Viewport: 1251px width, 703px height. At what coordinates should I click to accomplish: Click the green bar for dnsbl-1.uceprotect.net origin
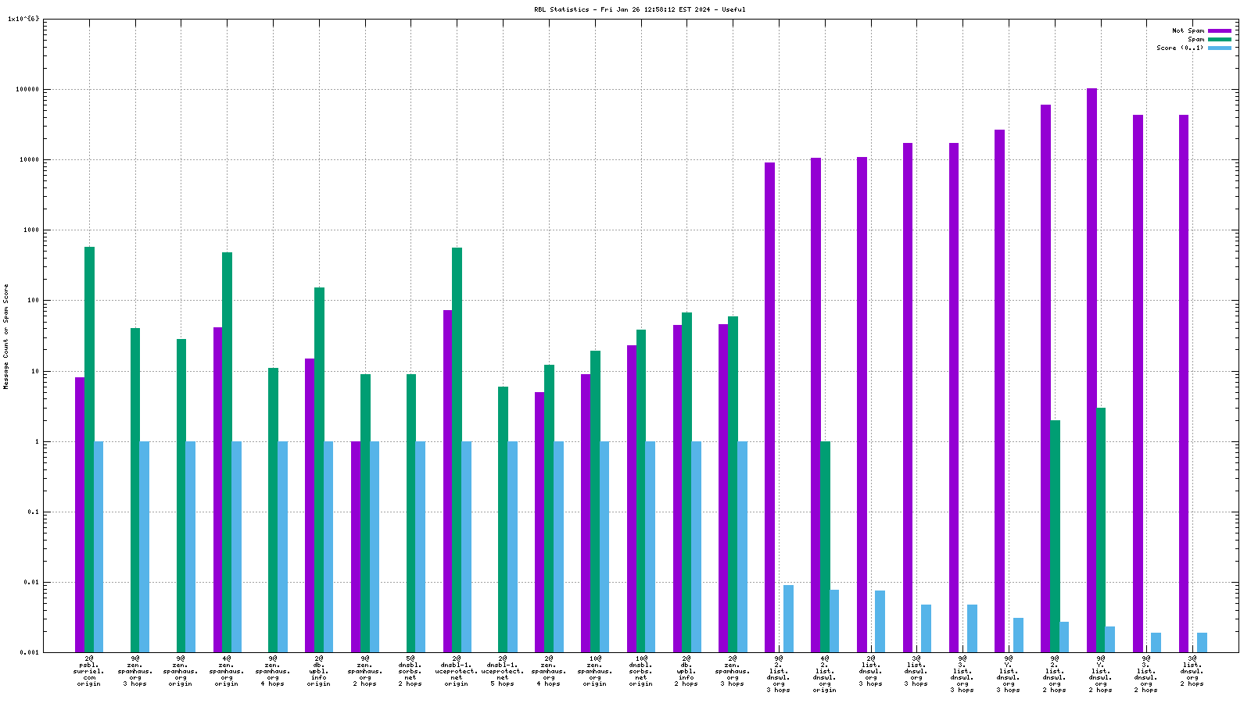[x=457, y=449]
